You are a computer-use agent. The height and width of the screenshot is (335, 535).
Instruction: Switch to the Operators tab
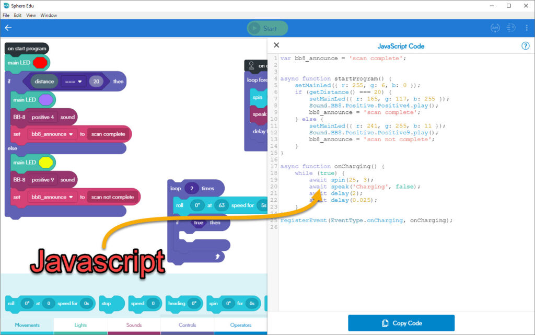[x=240, y=325]
